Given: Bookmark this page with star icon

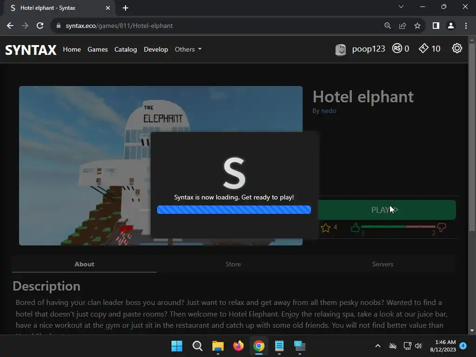Looking at the screenshot, I should (417, 26).
